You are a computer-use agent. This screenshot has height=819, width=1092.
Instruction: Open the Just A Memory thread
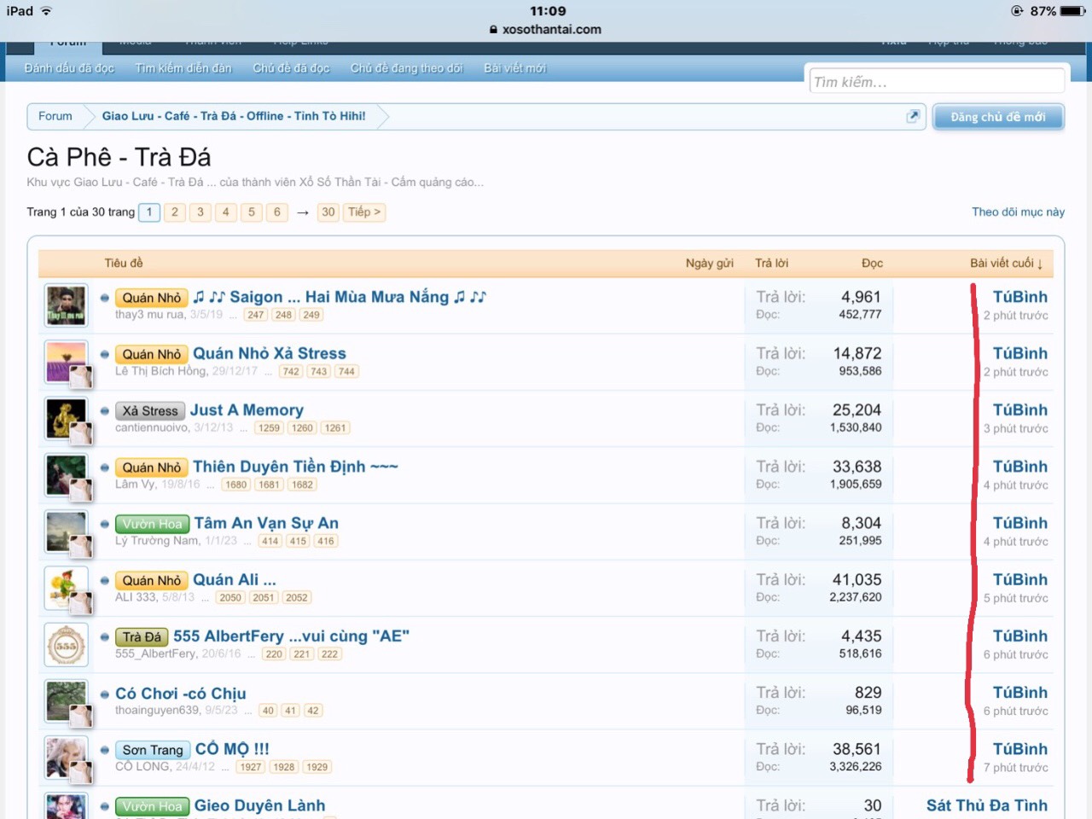246,410
